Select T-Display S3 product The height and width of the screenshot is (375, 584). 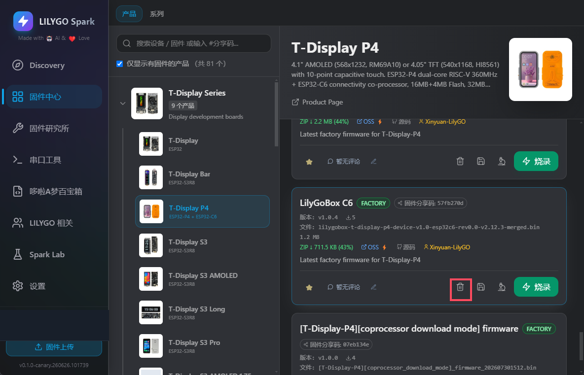(x=202, y=245)
